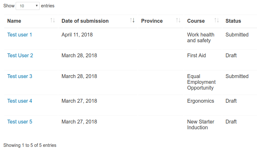Open Test user 1 link
Screen dimensions: 257x151
click(19, 35)
